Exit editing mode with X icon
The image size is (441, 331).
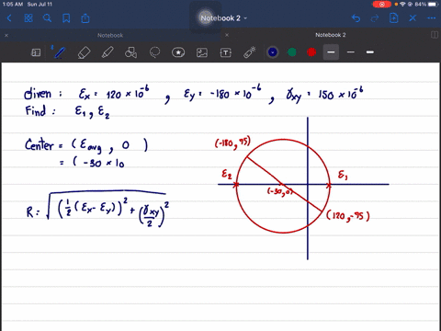click(413, 18)
